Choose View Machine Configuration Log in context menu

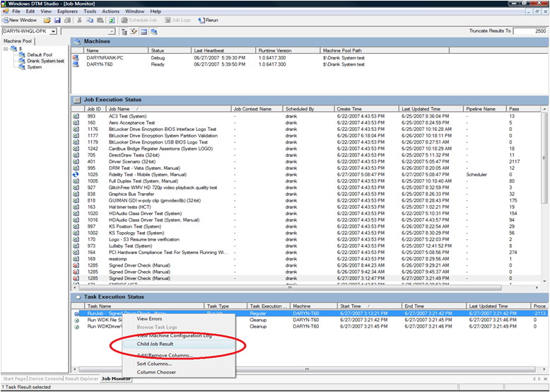click(178, 335)
